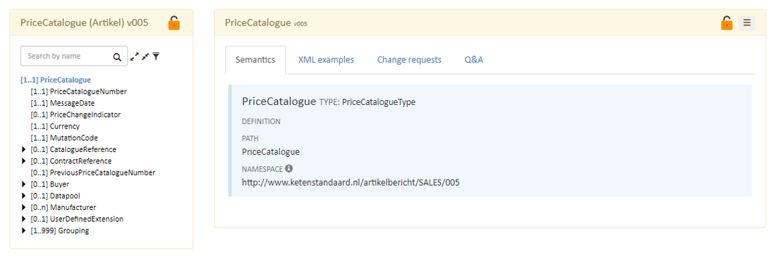Expand the Manufacturer node
This screenshot has width=775, height=261.
24,207
